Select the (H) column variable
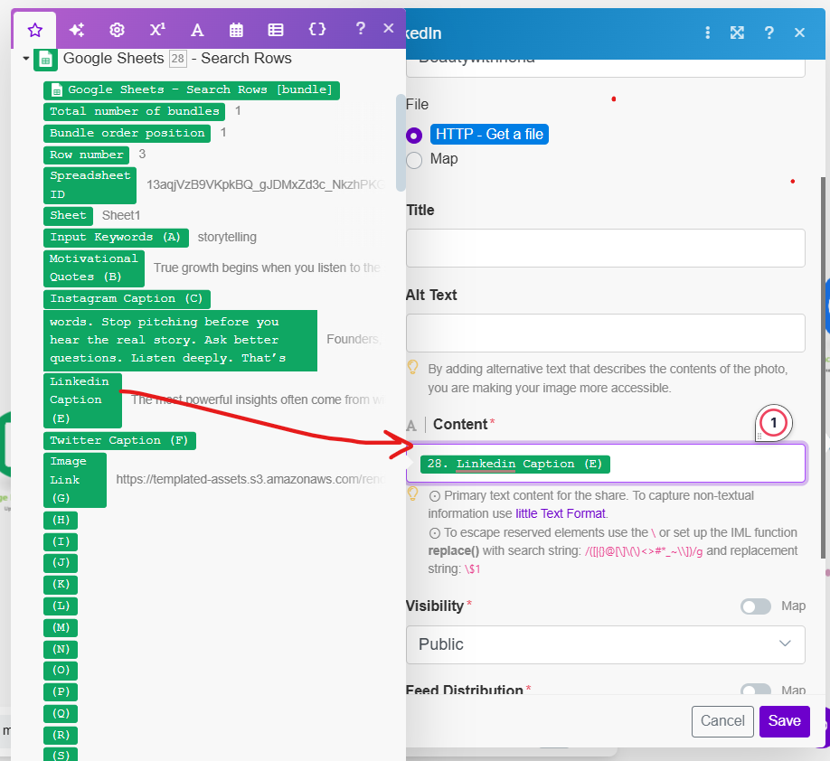This screenshot has width=830, height=761. (x=61, y=521)
